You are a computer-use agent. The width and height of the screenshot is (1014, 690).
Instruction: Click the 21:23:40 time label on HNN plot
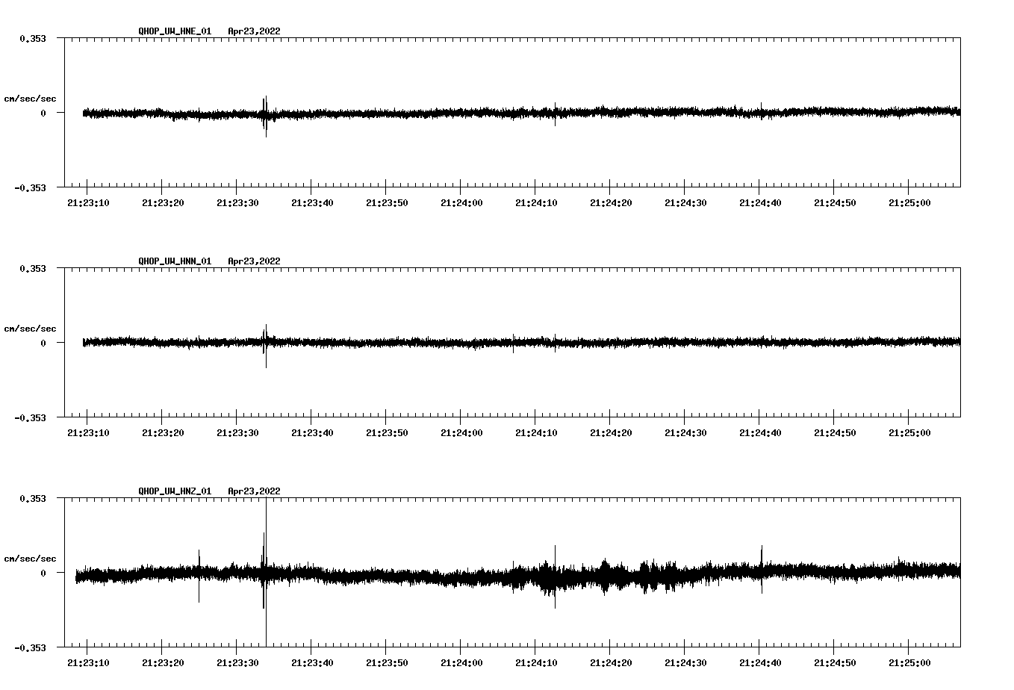pos(312,433)
